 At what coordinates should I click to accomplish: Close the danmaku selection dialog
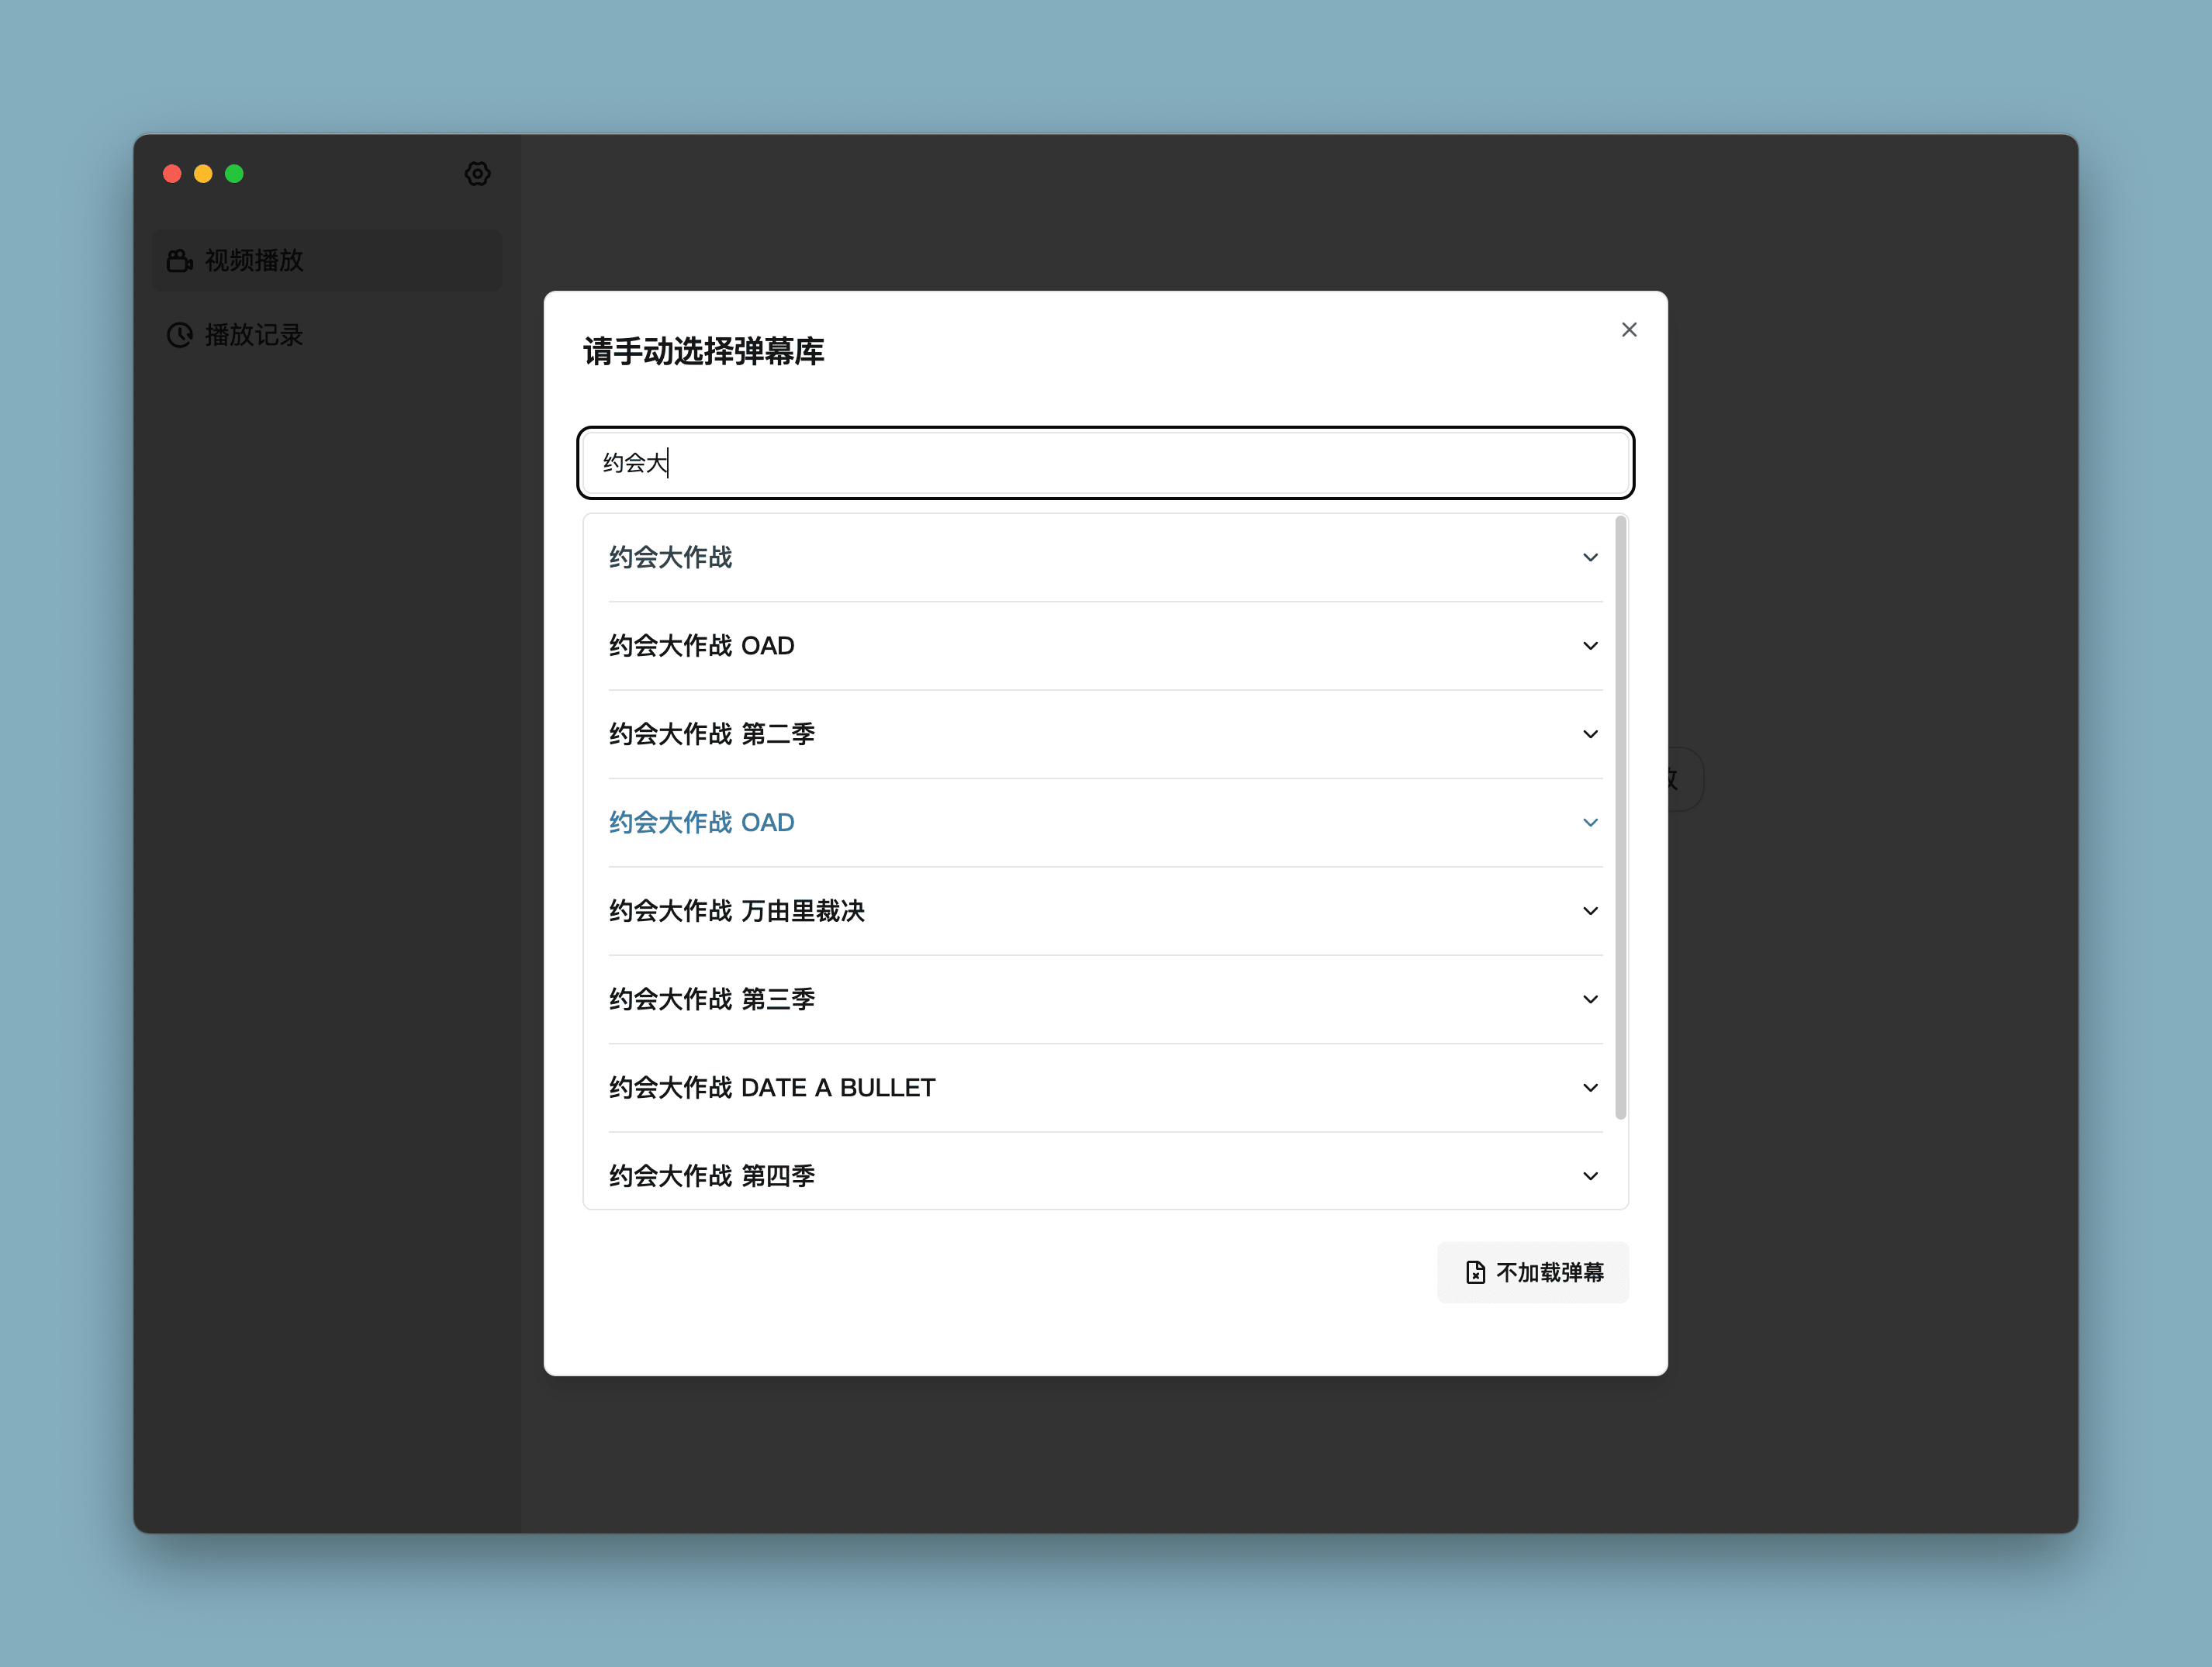[x=1629, y=330]
